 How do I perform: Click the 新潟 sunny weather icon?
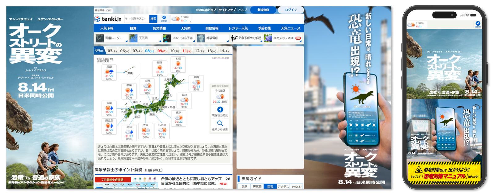point(160,67)
